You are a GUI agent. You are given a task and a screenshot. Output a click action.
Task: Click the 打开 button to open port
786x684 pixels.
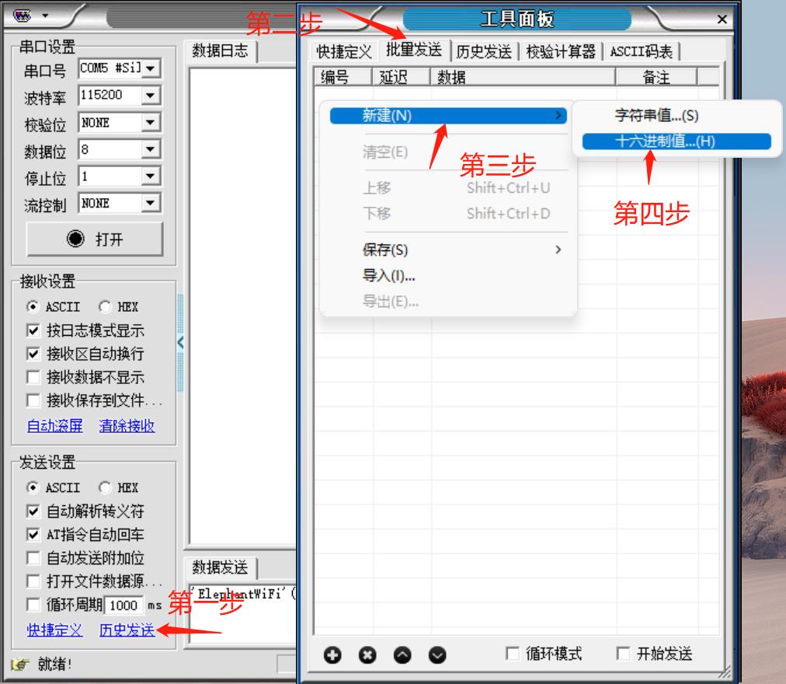tap(95, 239)
